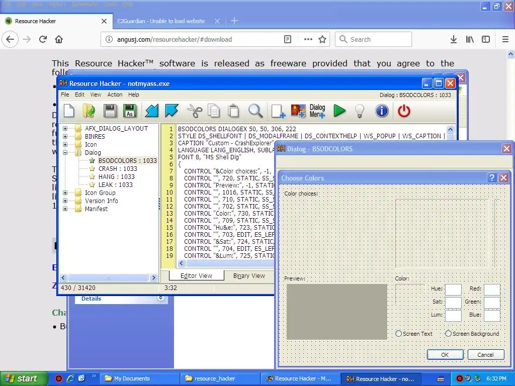Expand the Details panel chevron
The height and width of the screenshot is (386, 515).
(x=160, y=298)
